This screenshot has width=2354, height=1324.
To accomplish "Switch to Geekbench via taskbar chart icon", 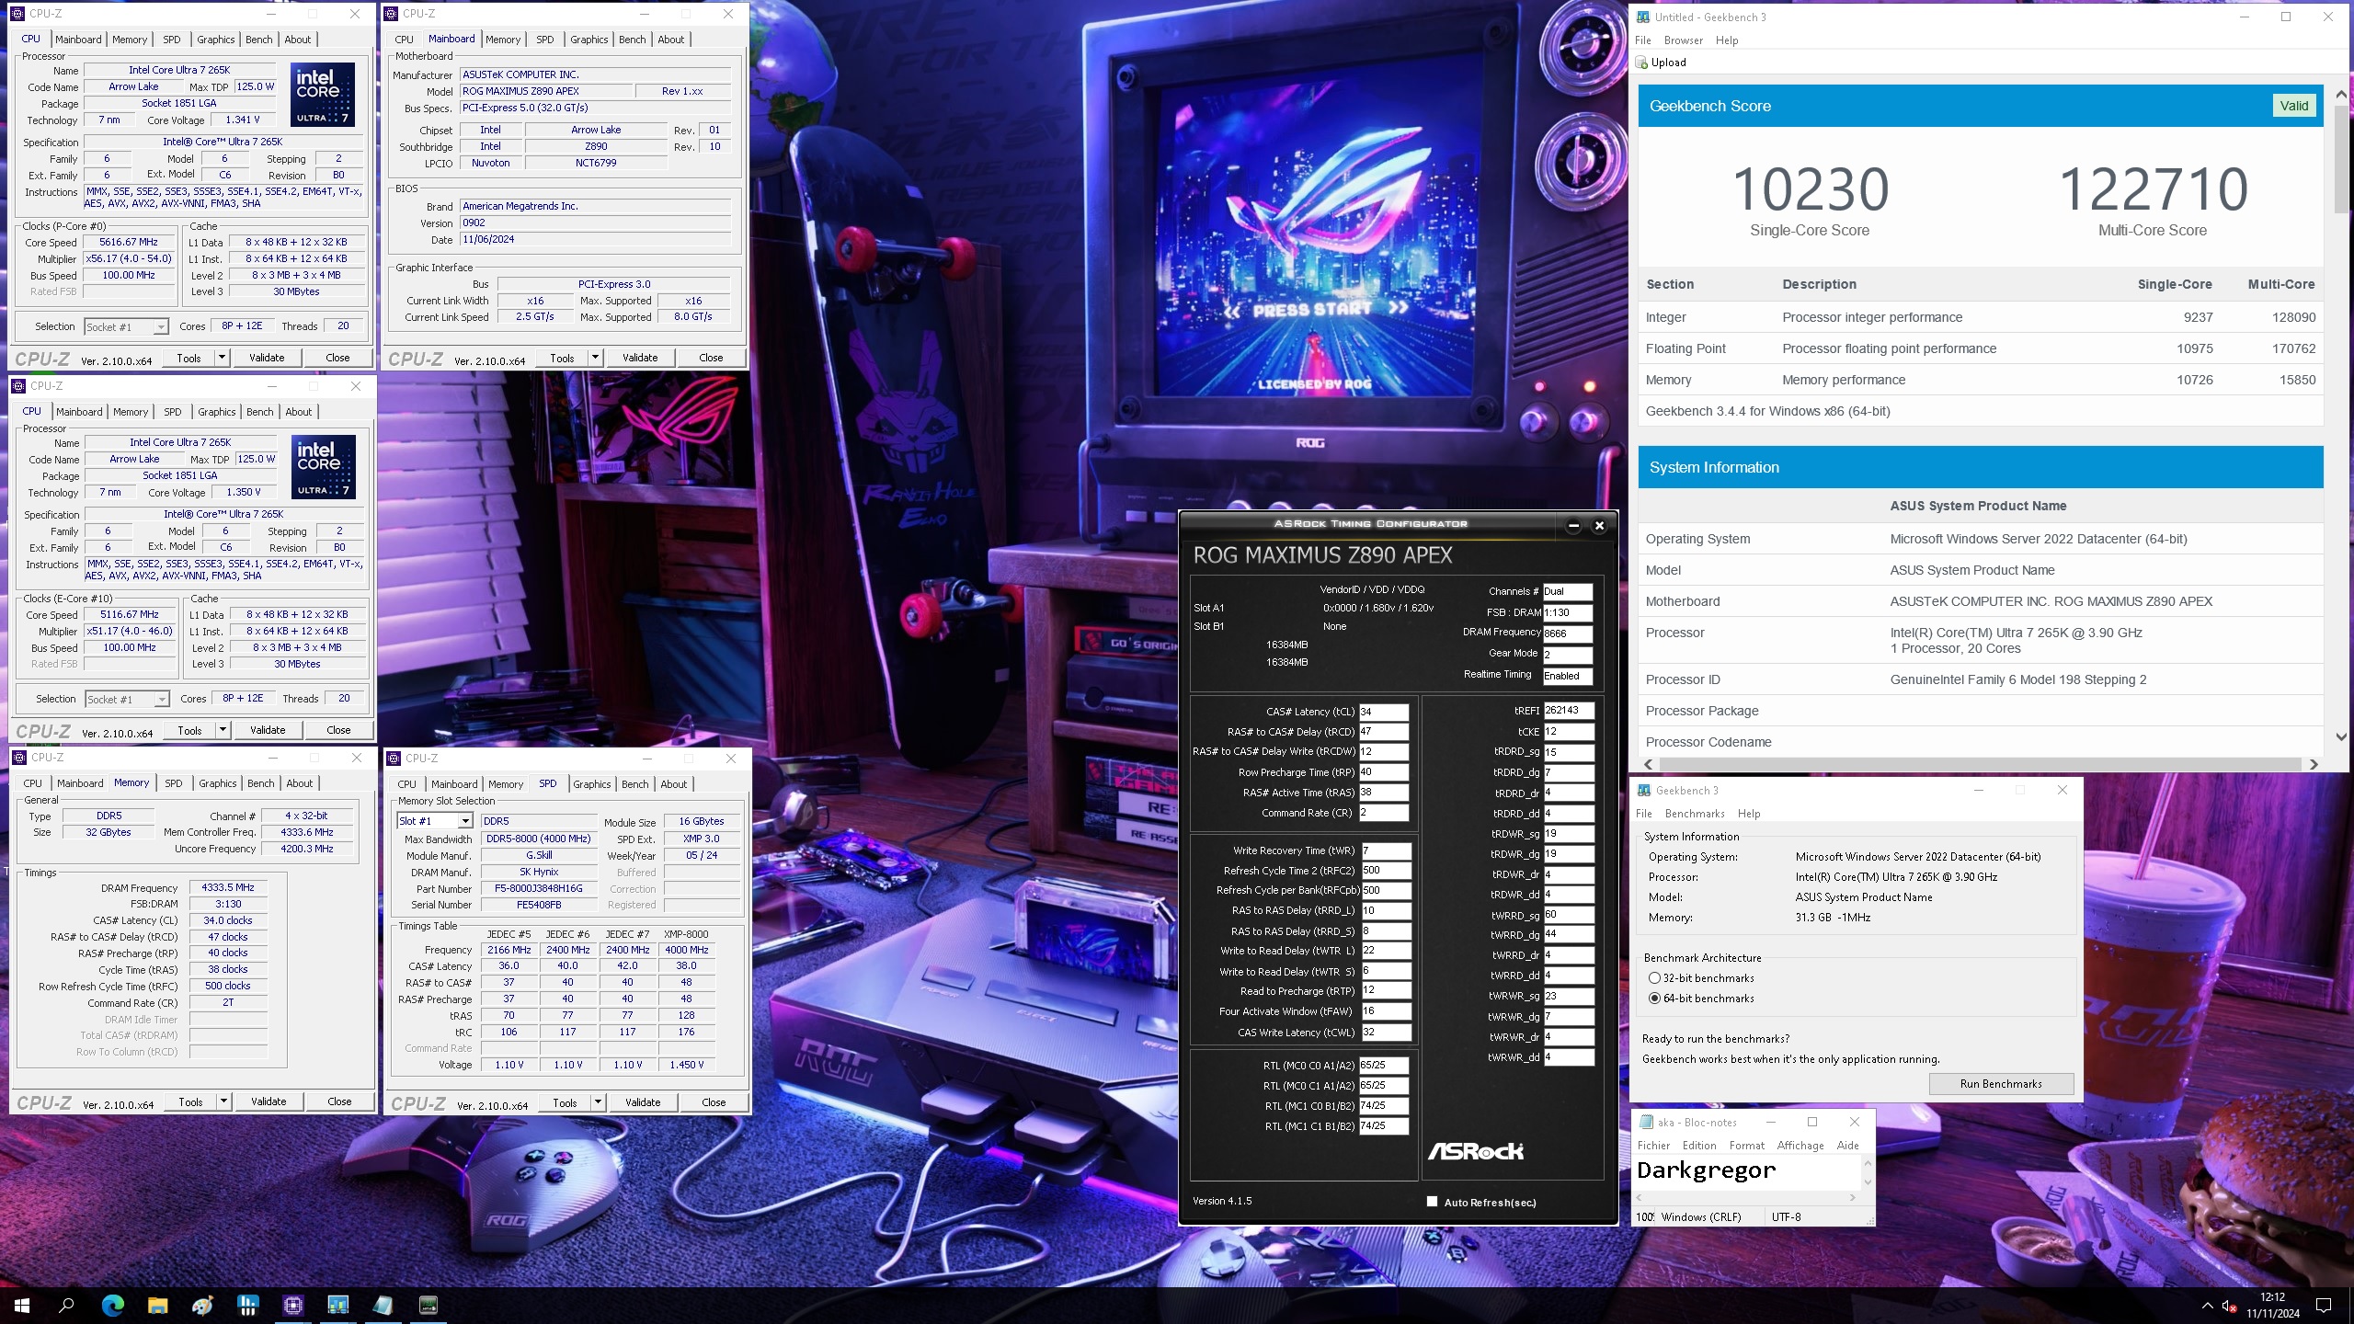I will click(337, 1305).
